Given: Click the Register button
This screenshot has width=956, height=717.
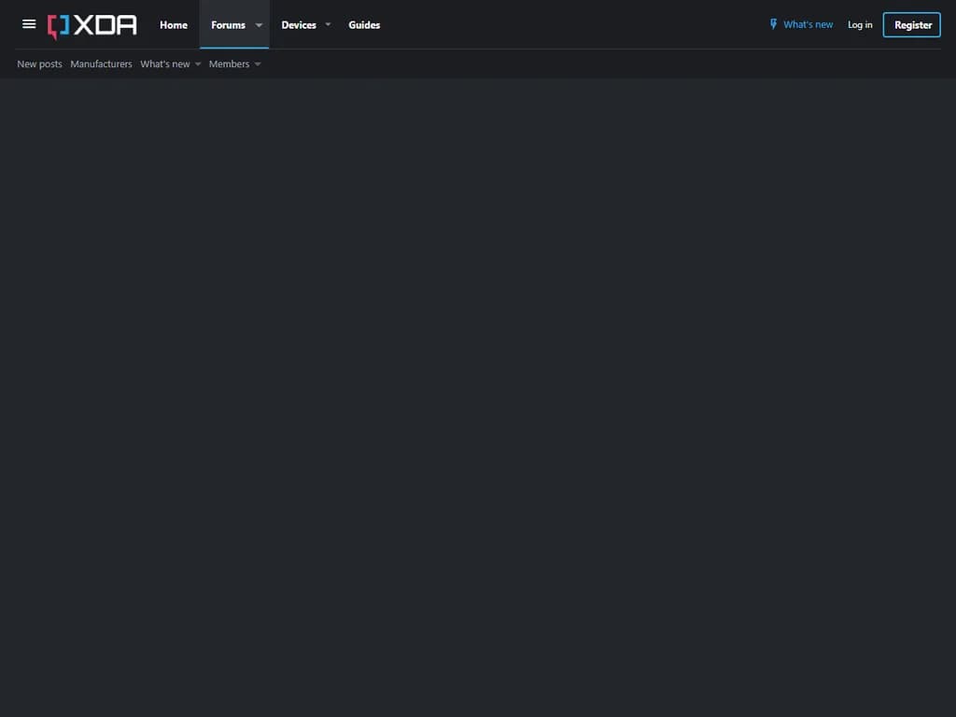Looking at the screenshot, I should coord(911,25).
